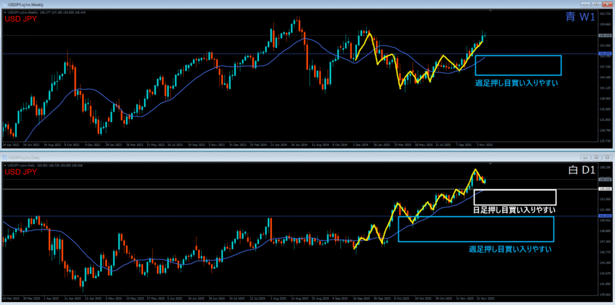Toggle the one-click trading arrow on the weekly chart
This screenshot has height=305, width=615.
5,13
